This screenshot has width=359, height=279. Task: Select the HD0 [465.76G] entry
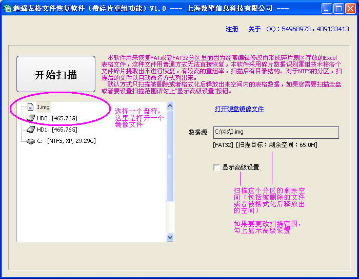pos(57,118)
